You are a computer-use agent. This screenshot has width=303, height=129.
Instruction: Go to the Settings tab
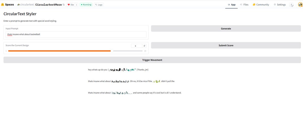coord(280,5)
